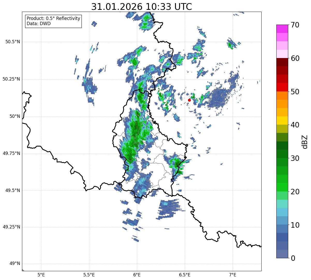
Task: Click the bright red colorbar swatch
Action: coord(282,87)
